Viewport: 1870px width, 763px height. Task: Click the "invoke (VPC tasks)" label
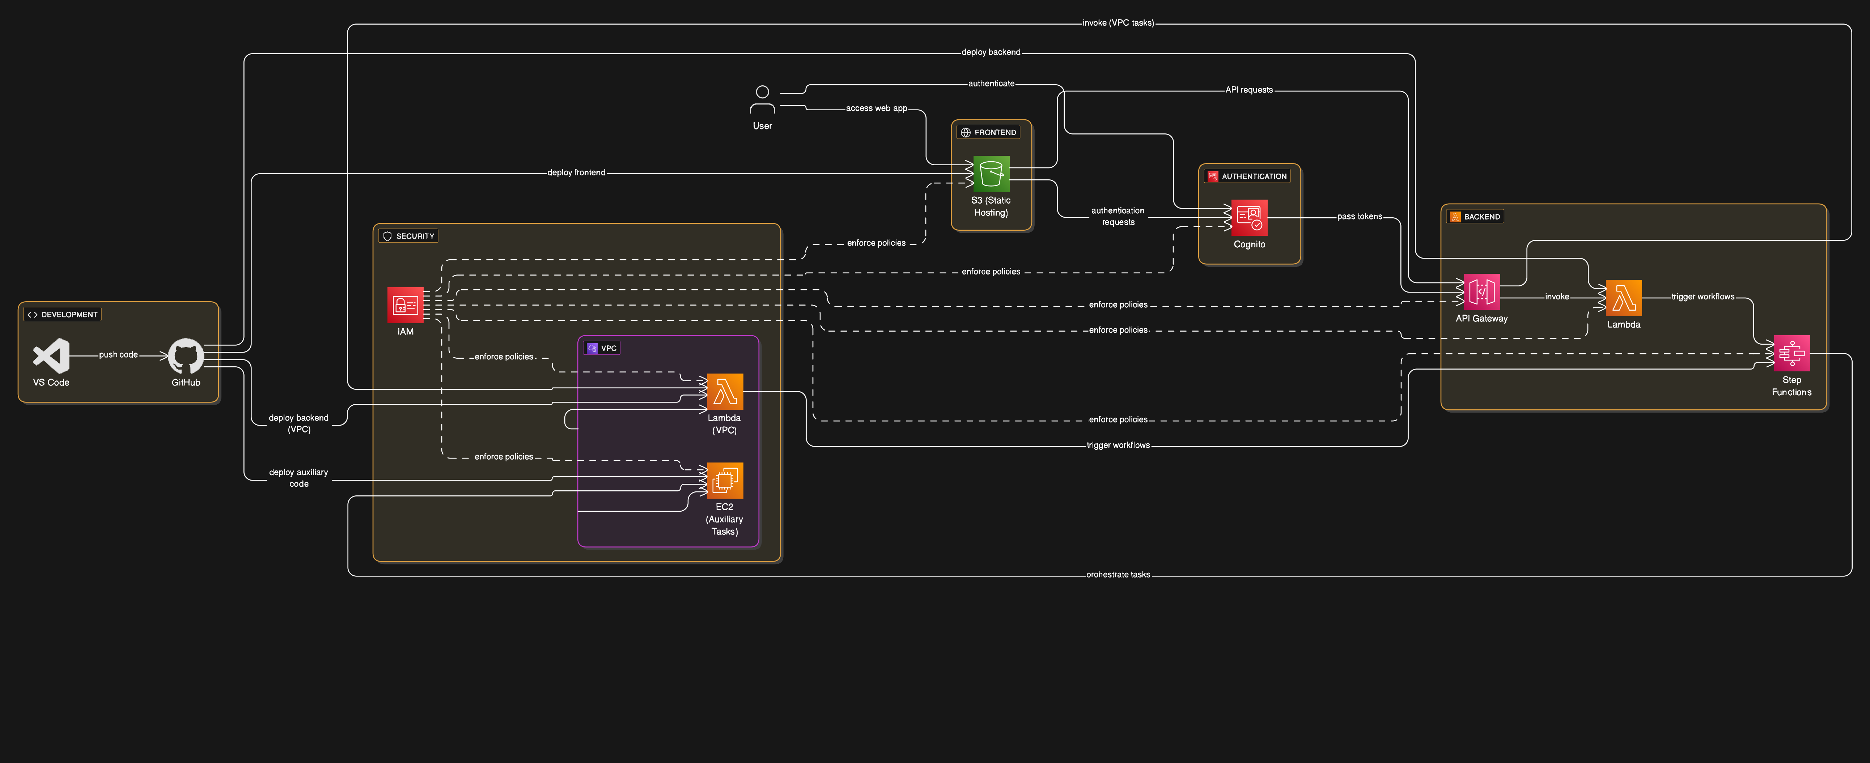[x=1118, y=23]
